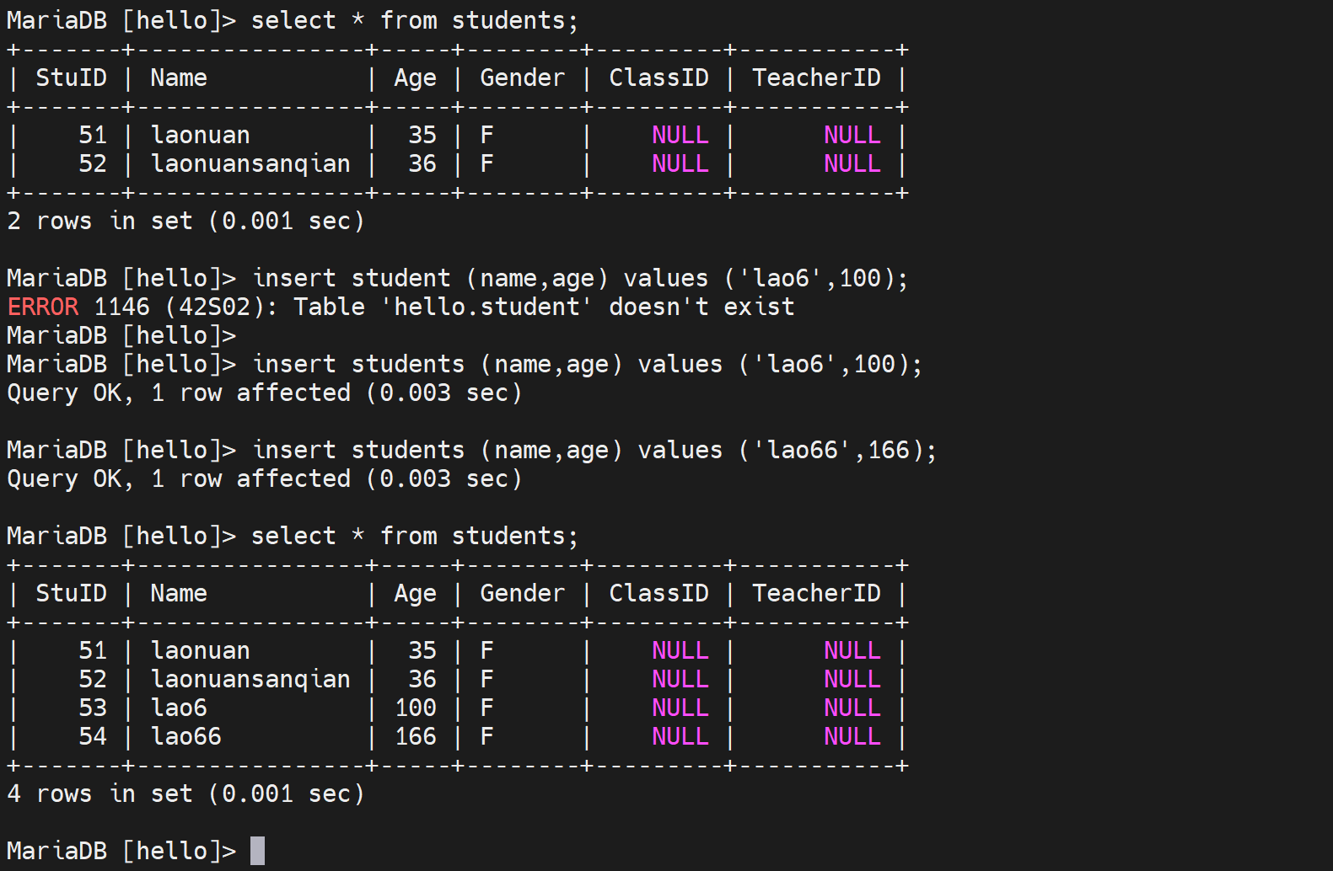Click the terminal cursor at the last prompt

(257, 850)
